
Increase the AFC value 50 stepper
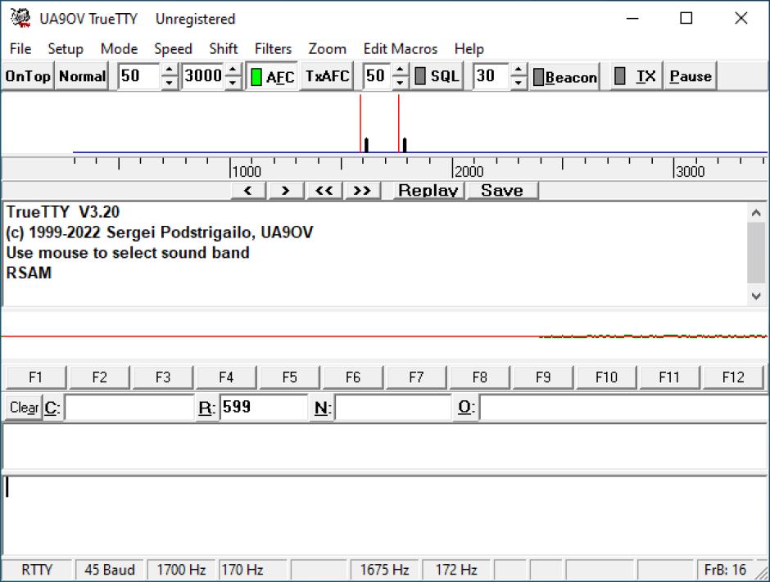coord(401,70)
